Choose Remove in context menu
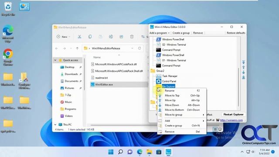279x157 pixels. pyautogui.click(x=182, y=132)
